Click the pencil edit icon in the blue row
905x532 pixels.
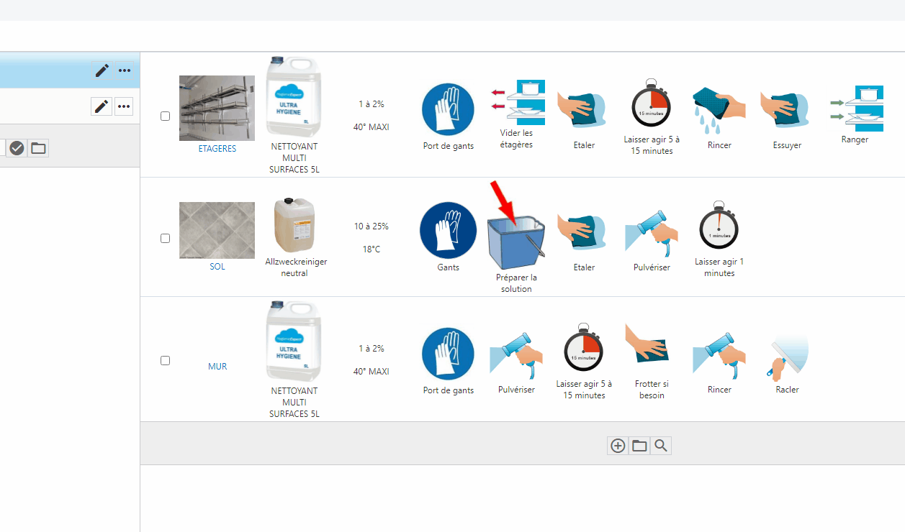tap(102, 70)
